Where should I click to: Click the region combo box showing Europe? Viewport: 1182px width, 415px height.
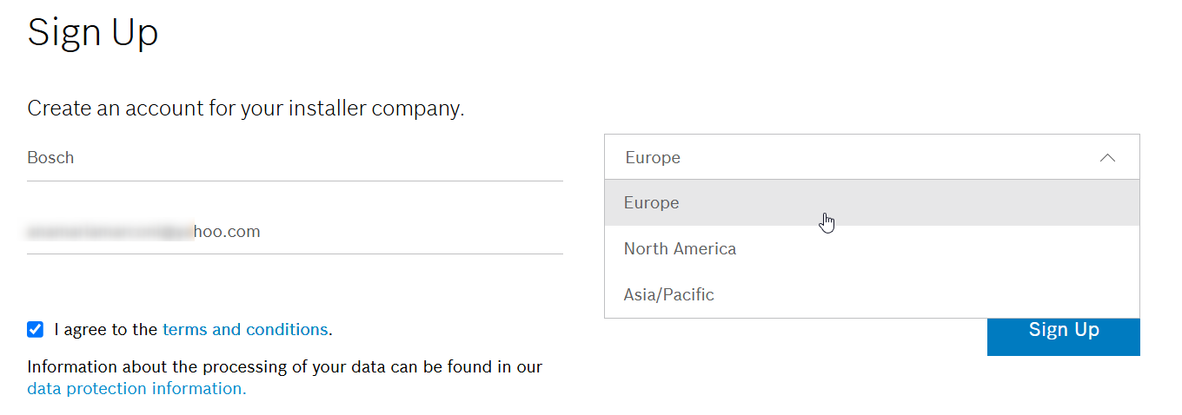[x=871, y=157]
